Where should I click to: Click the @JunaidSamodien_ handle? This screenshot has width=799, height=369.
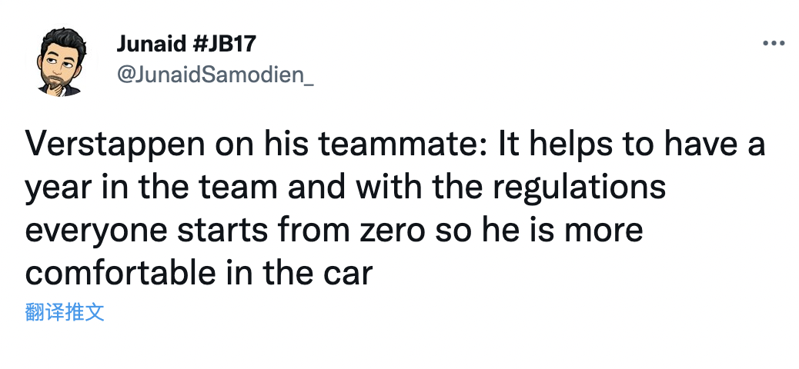point(215,75)
